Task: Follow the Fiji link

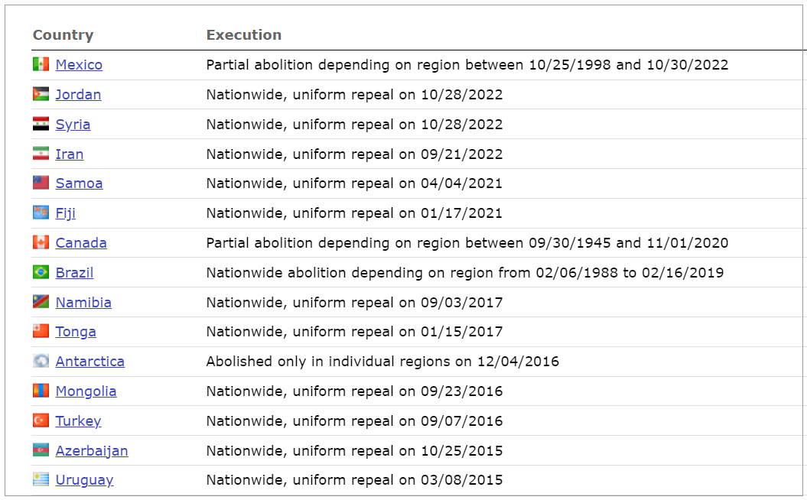Action: click(66, 213)
